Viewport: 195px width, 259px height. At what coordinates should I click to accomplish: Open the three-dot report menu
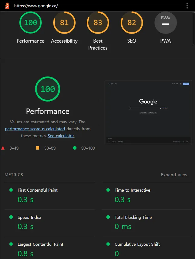click(187, 6)
